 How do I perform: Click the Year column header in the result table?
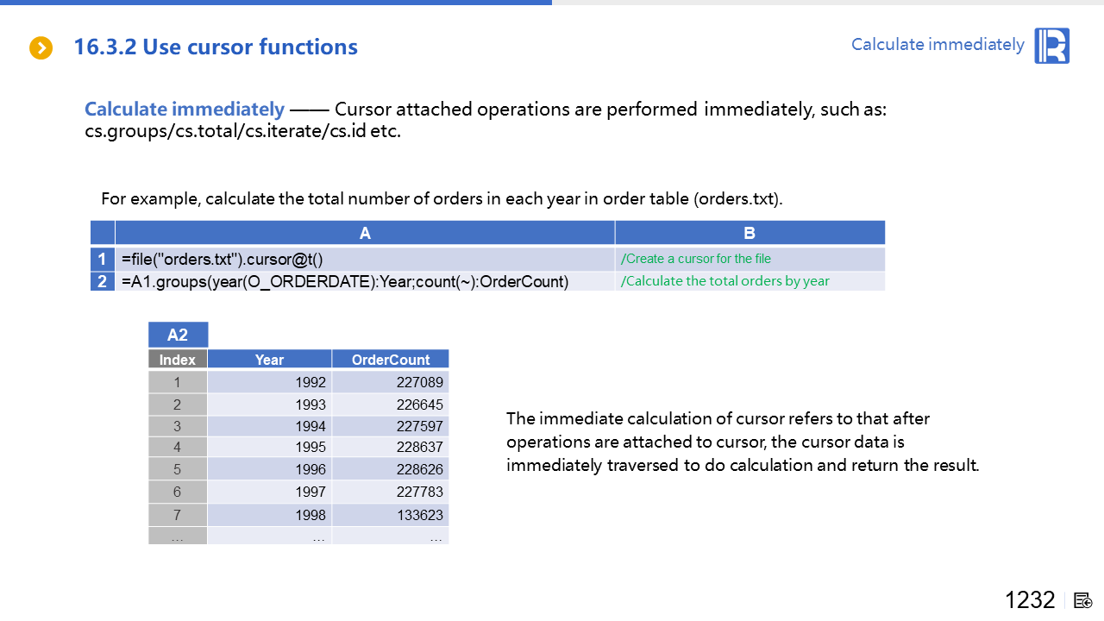(x=269, y=360)
